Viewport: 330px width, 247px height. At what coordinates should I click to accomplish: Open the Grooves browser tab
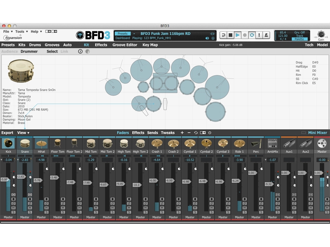[52, 45]
